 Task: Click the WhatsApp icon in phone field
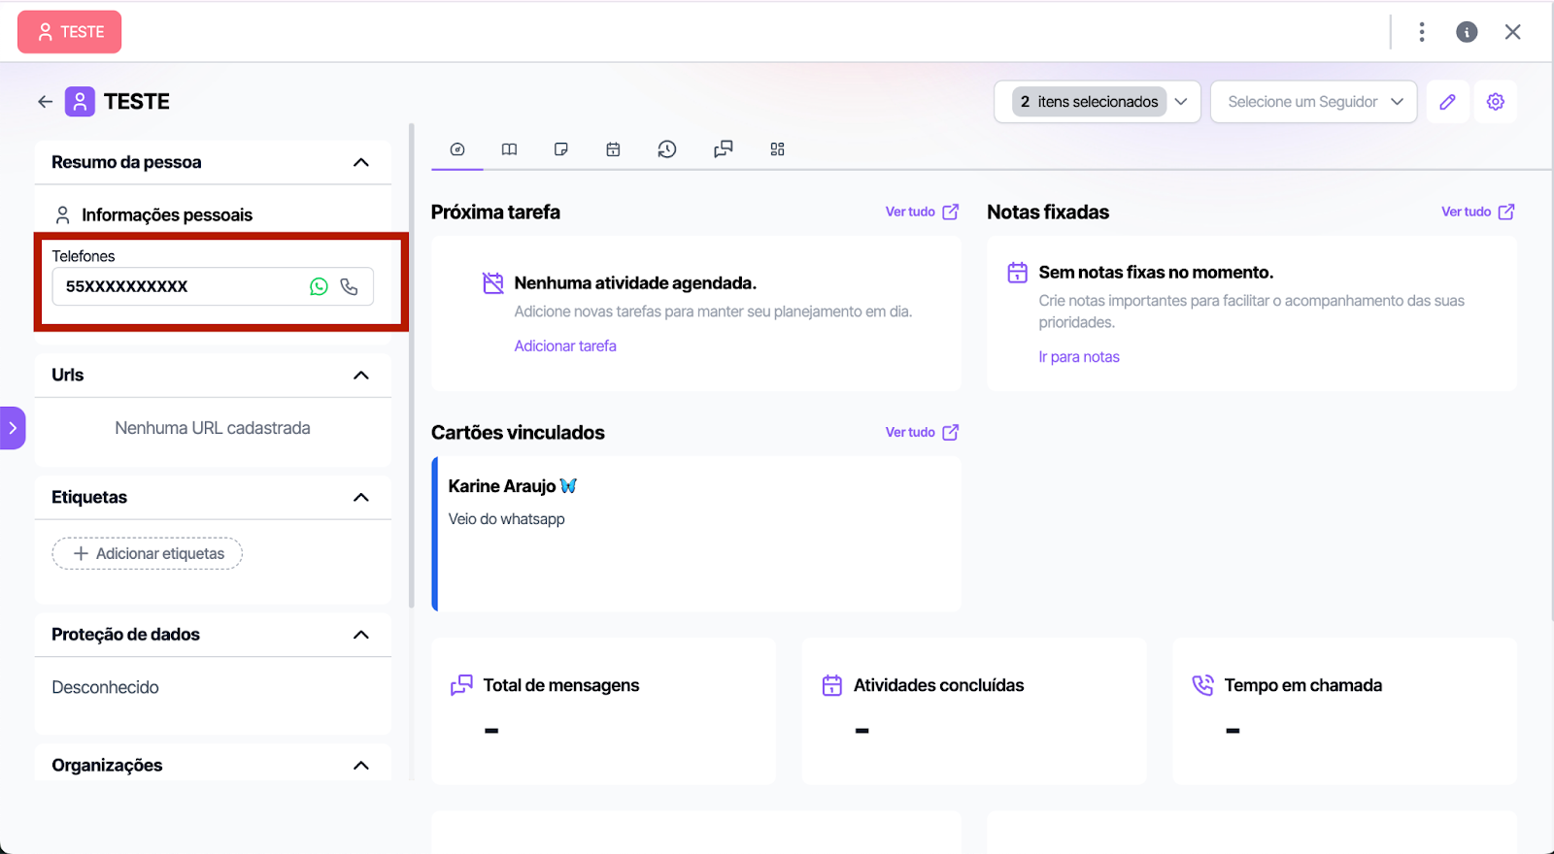point(319,286)
